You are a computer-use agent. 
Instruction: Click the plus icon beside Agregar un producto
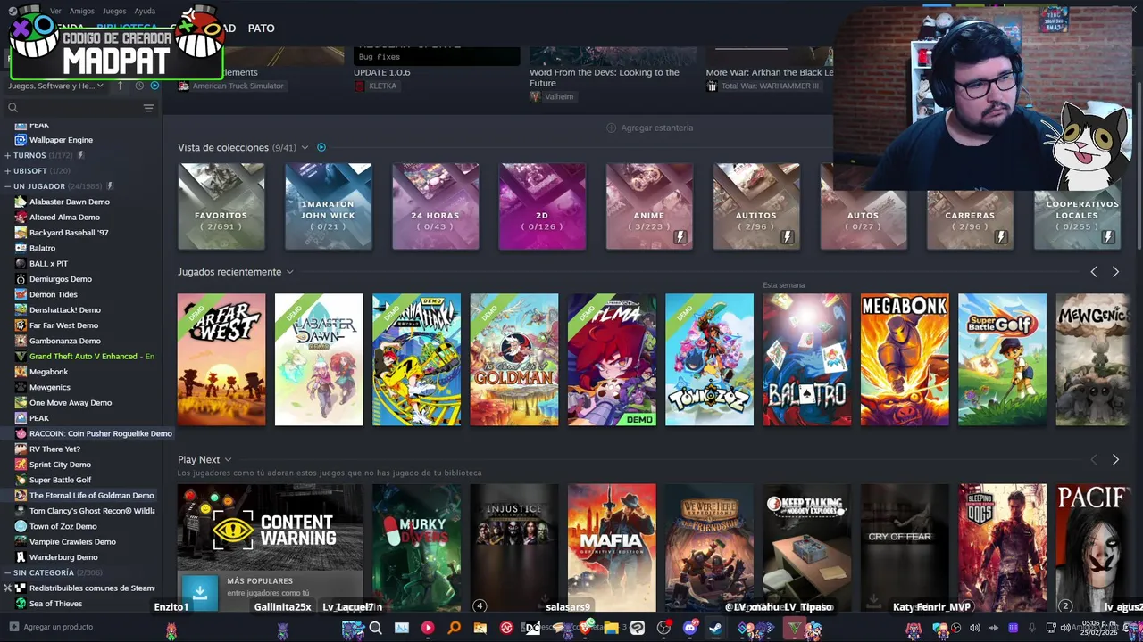pyautogui.click(x=13, y=627)
